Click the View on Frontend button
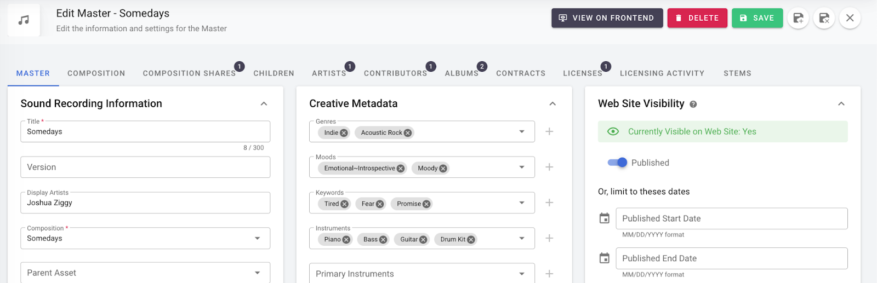The image size is (877, 283). tap(607, 18)
